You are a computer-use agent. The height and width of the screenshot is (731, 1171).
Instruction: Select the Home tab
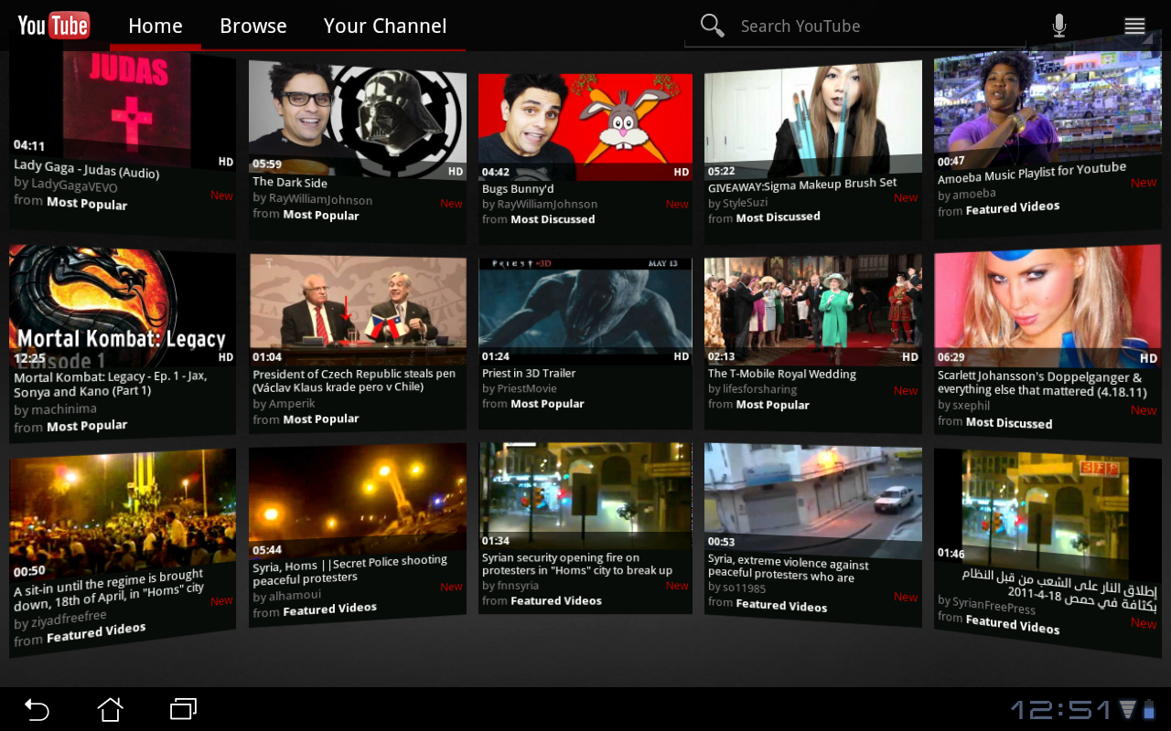pyautogui.click(x=156, y=26)
